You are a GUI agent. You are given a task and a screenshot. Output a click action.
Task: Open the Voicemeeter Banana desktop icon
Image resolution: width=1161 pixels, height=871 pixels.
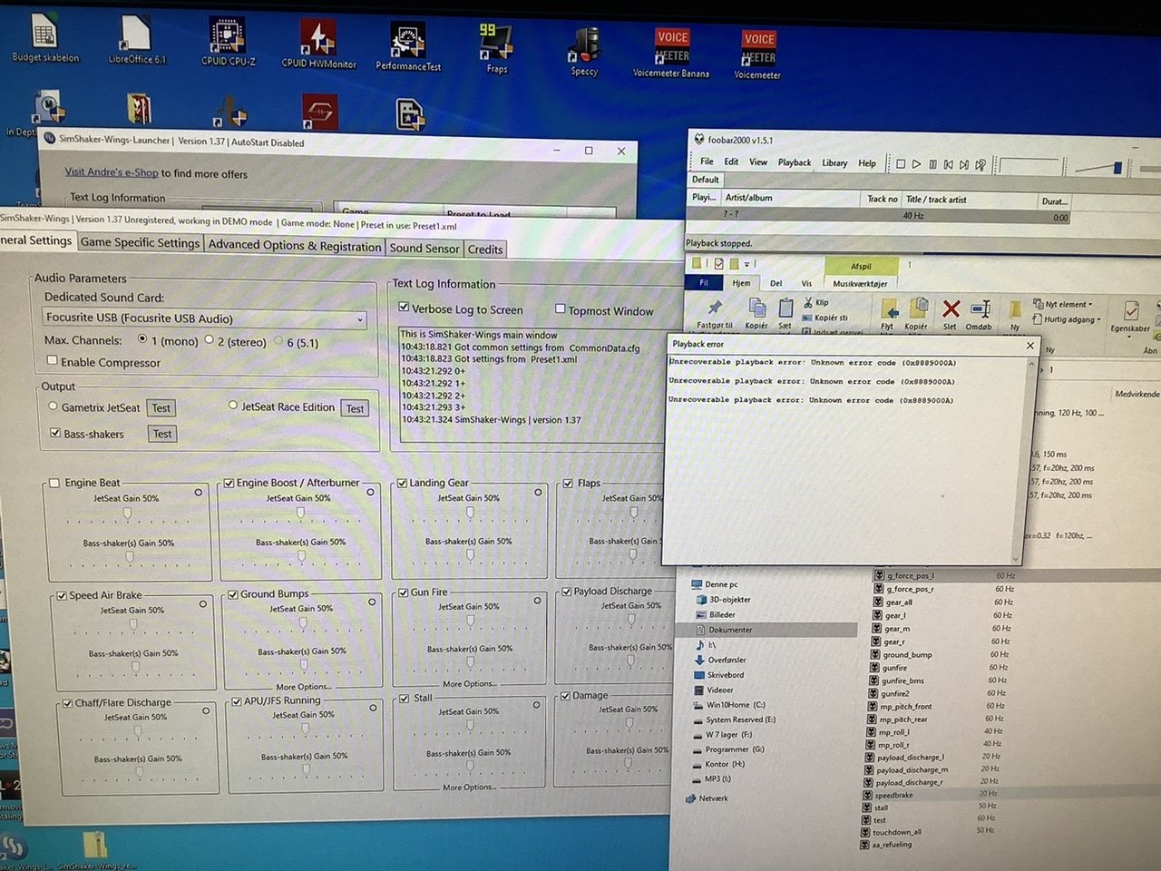point(671,53)
